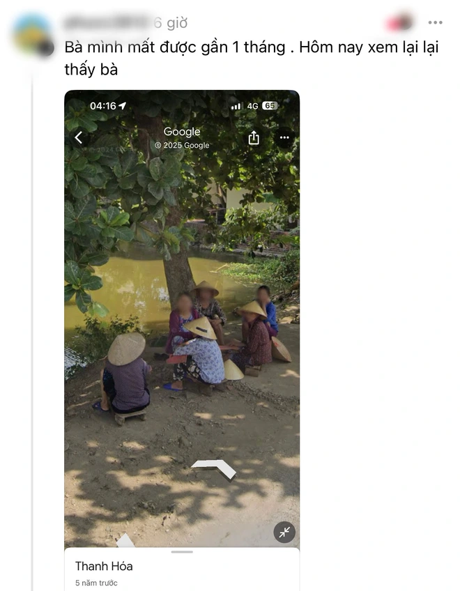Click the blurred username link
The height and width of the screenshot is (591, 460).
pos(107,22)
